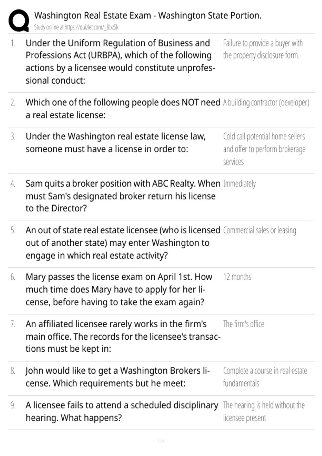Select question 3 about Washington license law
Viewport: 322px width, 456px height.
pyautogui.click(x=116, y=142)
